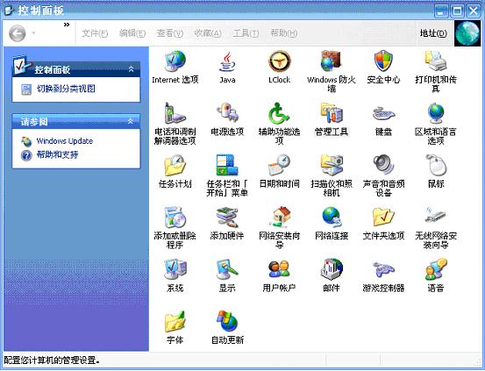Open the 收藏(A) menu
Image resolution: width=485 pixels, height=371 pixels.
(208, 33)
